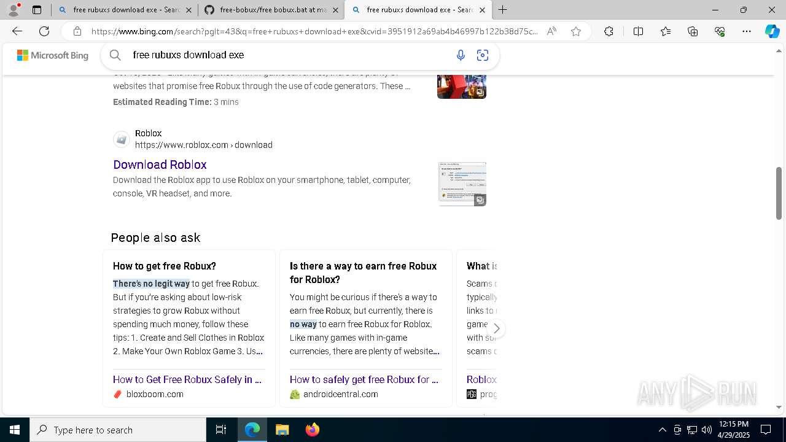Open a new browser tab
Viewport: 786px width, 442px height.
coord(502,10)
